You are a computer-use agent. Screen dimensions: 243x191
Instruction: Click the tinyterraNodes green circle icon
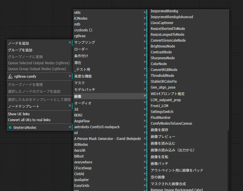(x=10, y=128)
